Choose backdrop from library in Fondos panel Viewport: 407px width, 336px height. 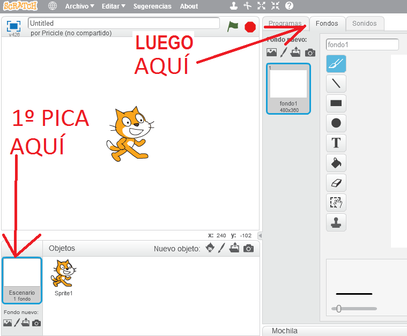click(x=271, y=52)
